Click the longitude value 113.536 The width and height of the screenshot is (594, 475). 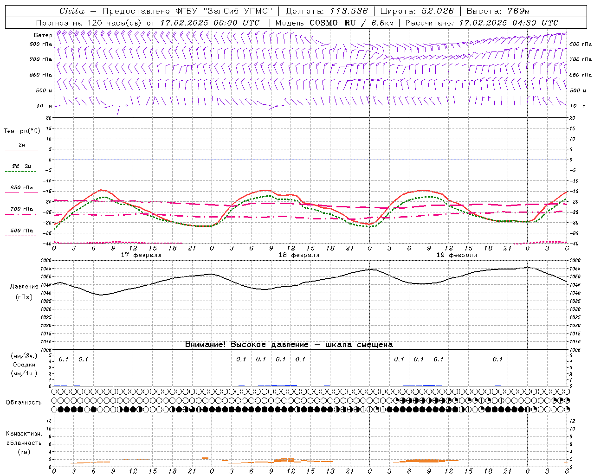click(x=349, y=11)
